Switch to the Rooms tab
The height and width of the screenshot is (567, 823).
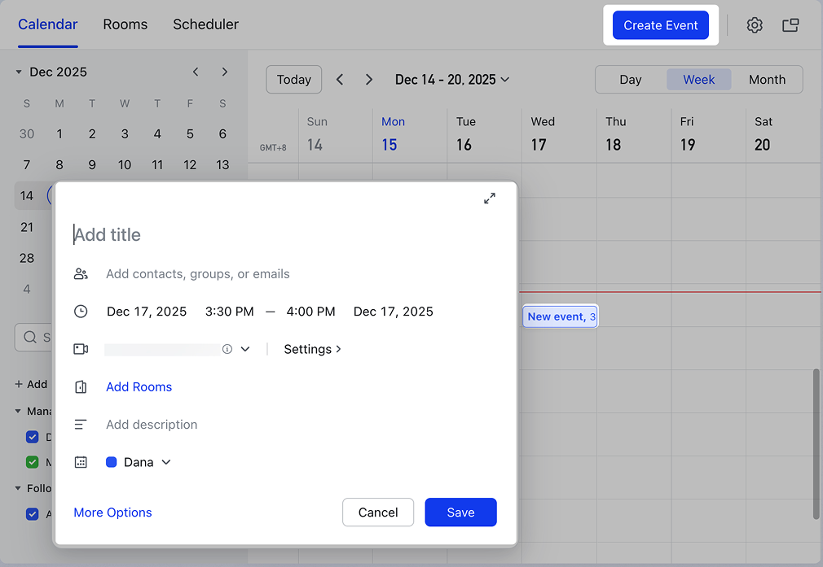[x=125, y=24]
